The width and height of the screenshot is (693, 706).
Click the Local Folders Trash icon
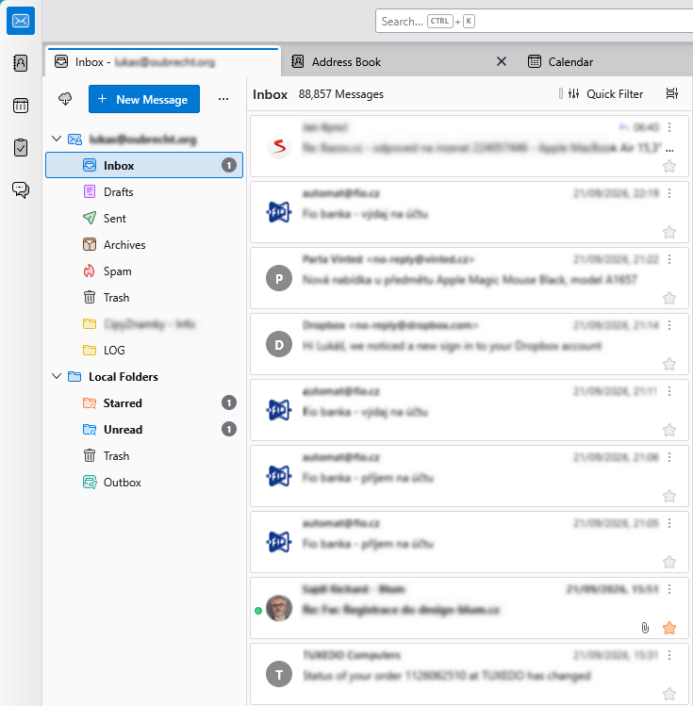(90, 455)
